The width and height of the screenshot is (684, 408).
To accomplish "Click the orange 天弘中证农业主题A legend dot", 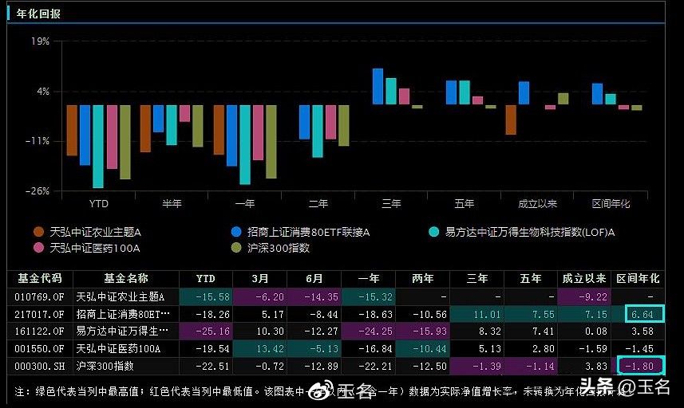I will (39, 232).
